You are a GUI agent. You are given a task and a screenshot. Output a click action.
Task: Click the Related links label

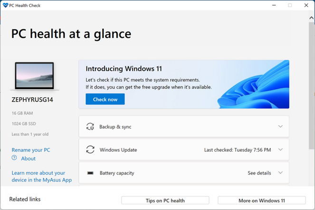(x=25, y=199)
